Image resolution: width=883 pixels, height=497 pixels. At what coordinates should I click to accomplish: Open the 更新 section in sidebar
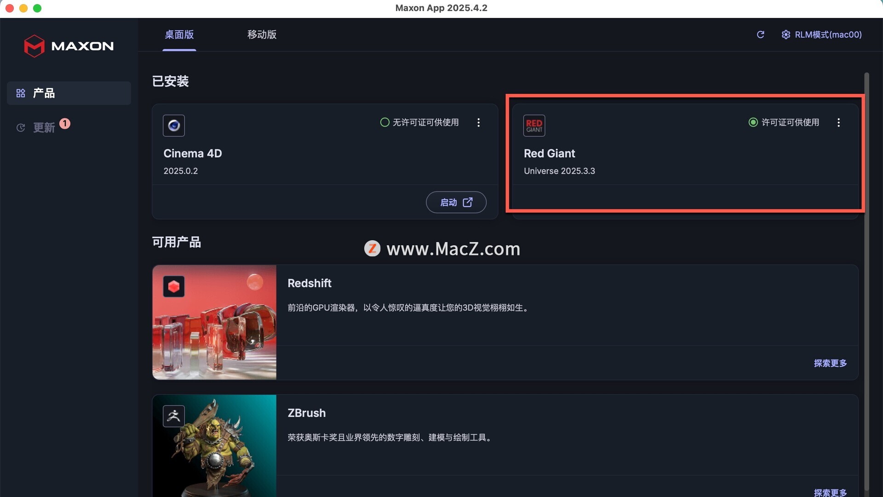[x=44, y=127]
